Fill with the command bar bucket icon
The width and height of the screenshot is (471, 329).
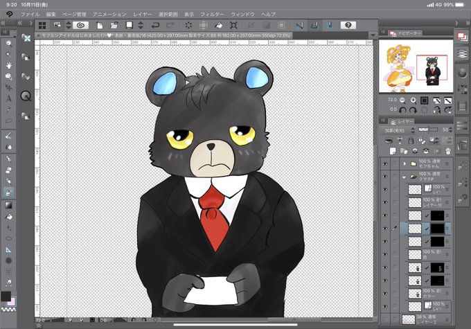219,25
